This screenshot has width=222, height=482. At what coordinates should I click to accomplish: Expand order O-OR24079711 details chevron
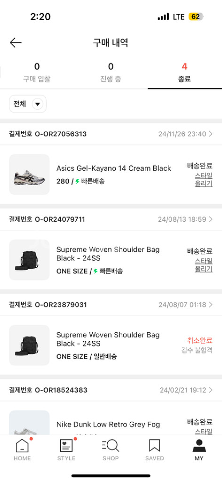211,219
